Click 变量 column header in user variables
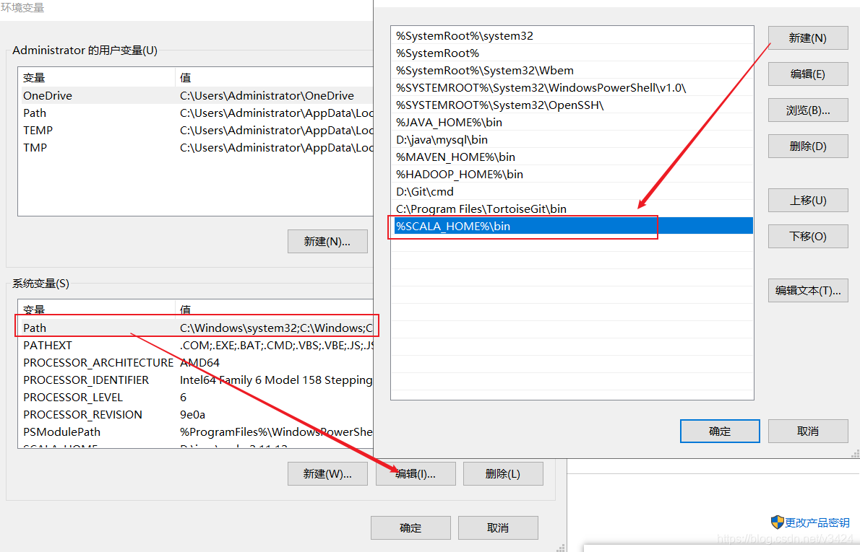 97,78
